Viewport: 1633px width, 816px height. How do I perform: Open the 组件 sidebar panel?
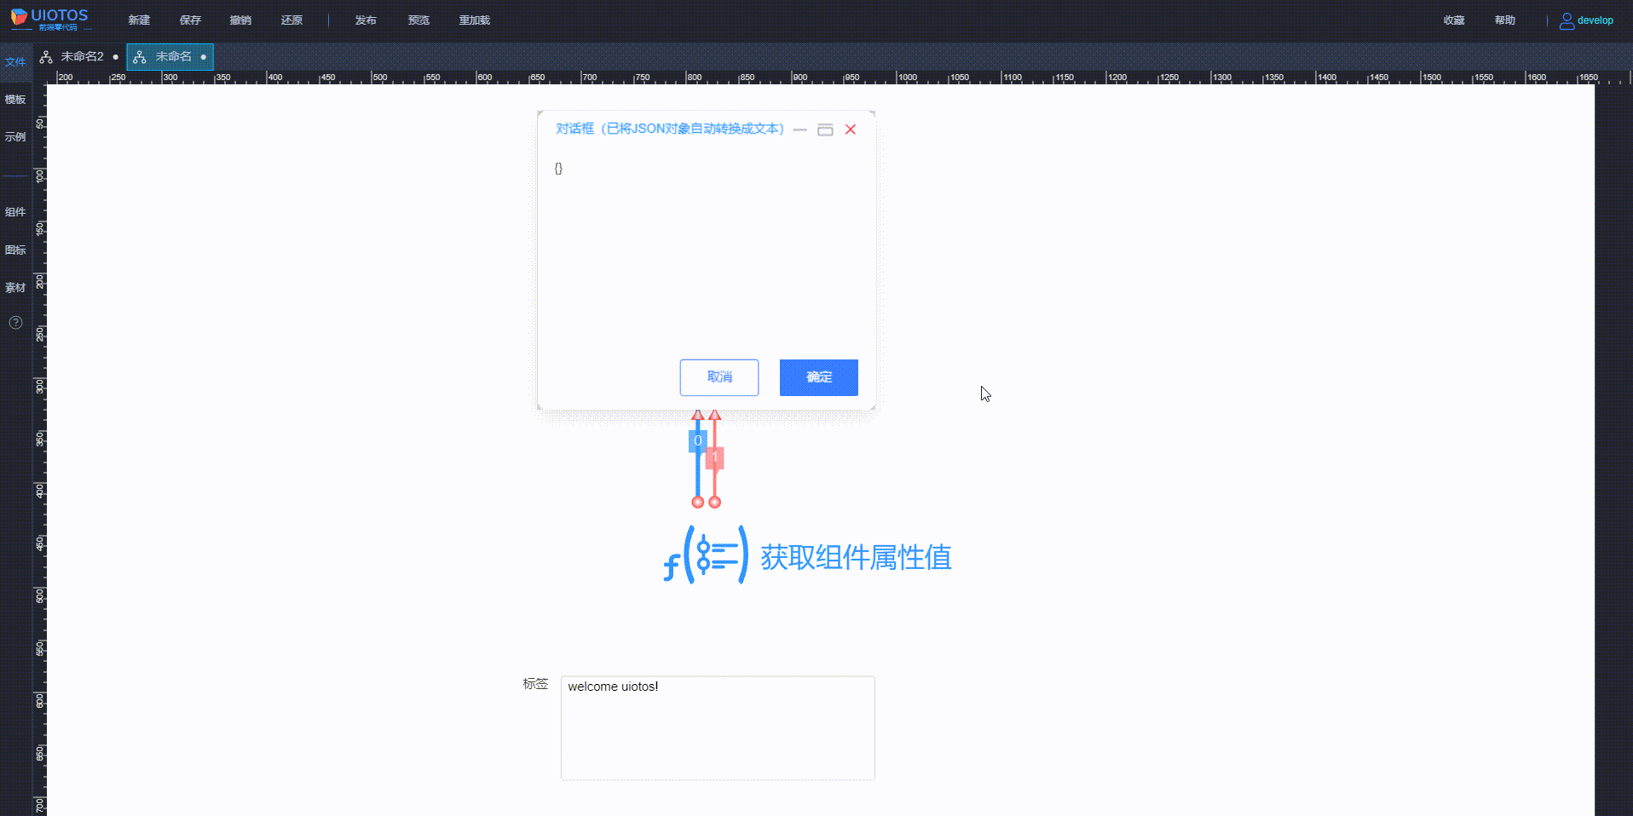(14, 212)
